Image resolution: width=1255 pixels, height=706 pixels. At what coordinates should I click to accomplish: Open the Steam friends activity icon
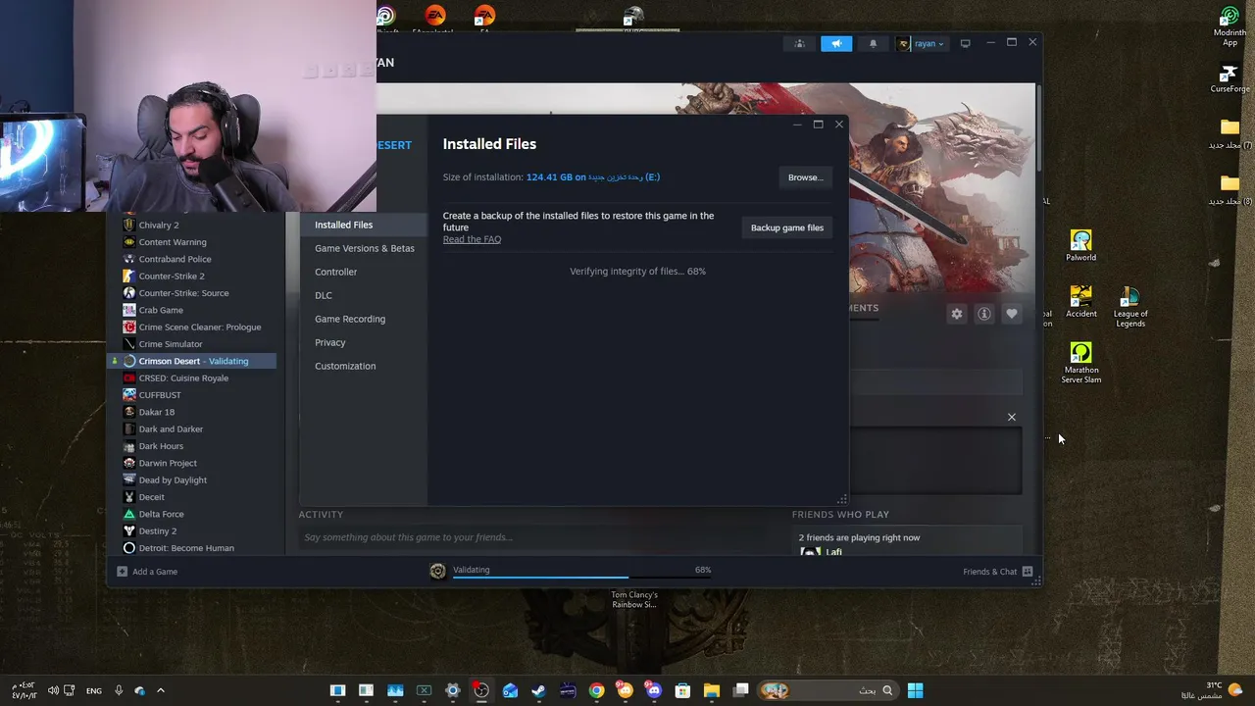[x=799, y=43]
